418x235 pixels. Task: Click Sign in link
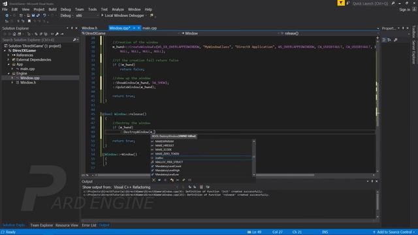[x=404, y=10]
